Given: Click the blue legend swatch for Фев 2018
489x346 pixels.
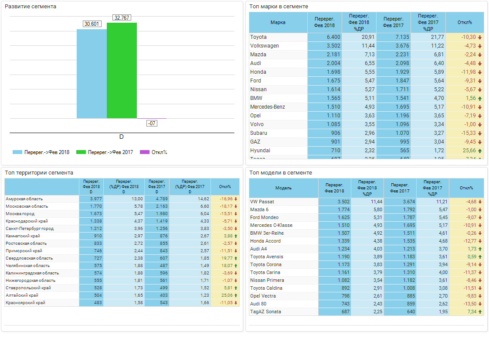Looking at the screenshot, I should [17, 152].
